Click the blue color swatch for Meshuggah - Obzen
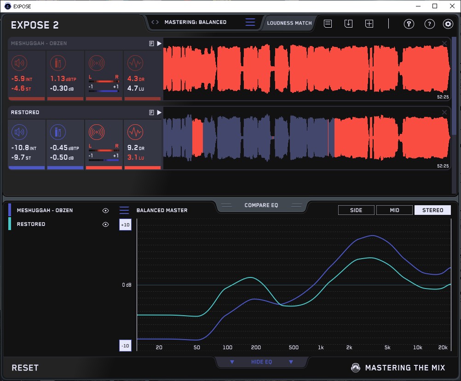Viewport: 461px width, 381px height. (x=10, y=210)
